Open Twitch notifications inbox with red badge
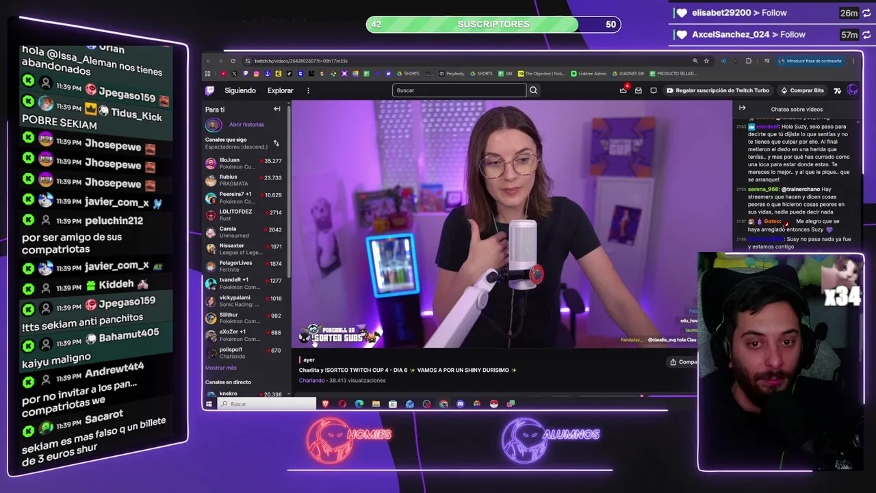Screen dimensions: 876x493 point(623,90)
